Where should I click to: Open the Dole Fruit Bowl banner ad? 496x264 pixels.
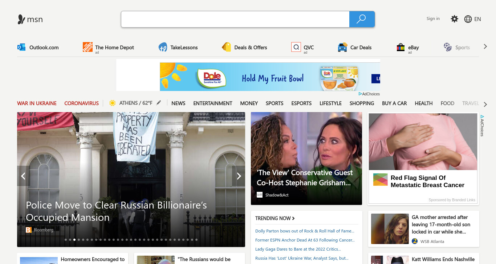tap(270, 77)
